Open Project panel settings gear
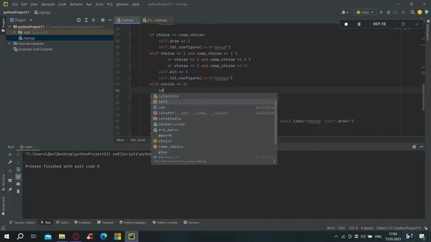 tap(102, 20)
